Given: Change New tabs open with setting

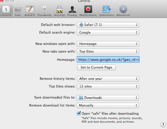Looking at the screenshot, I should [108, 52].
